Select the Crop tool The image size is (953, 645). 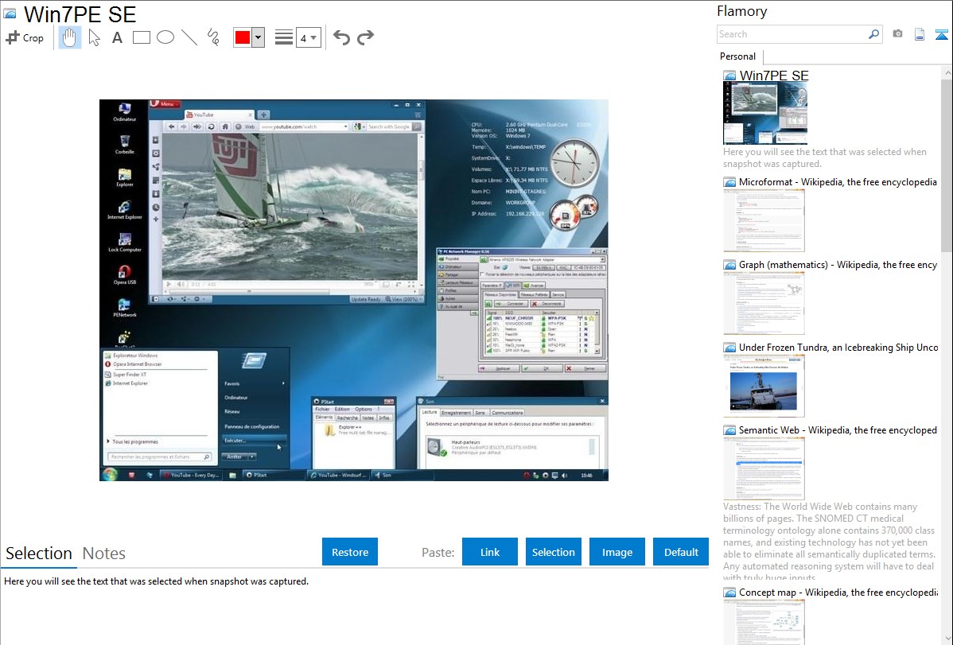point(25,37)
